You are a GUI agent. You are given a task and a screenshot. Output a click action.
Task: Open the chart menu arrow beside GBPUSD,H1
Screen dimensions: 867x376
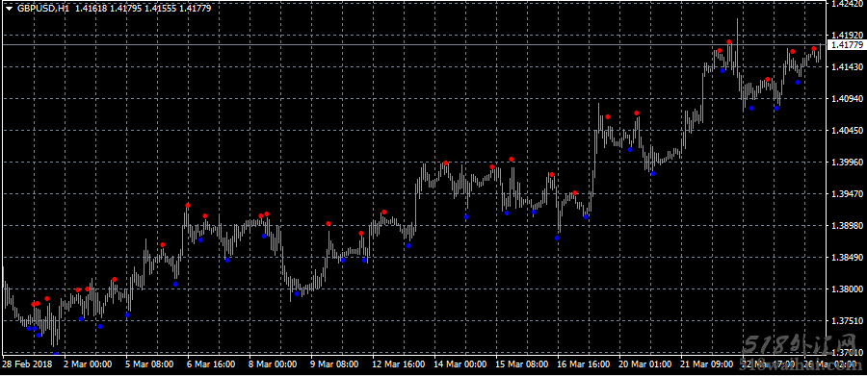coord(9,10)
